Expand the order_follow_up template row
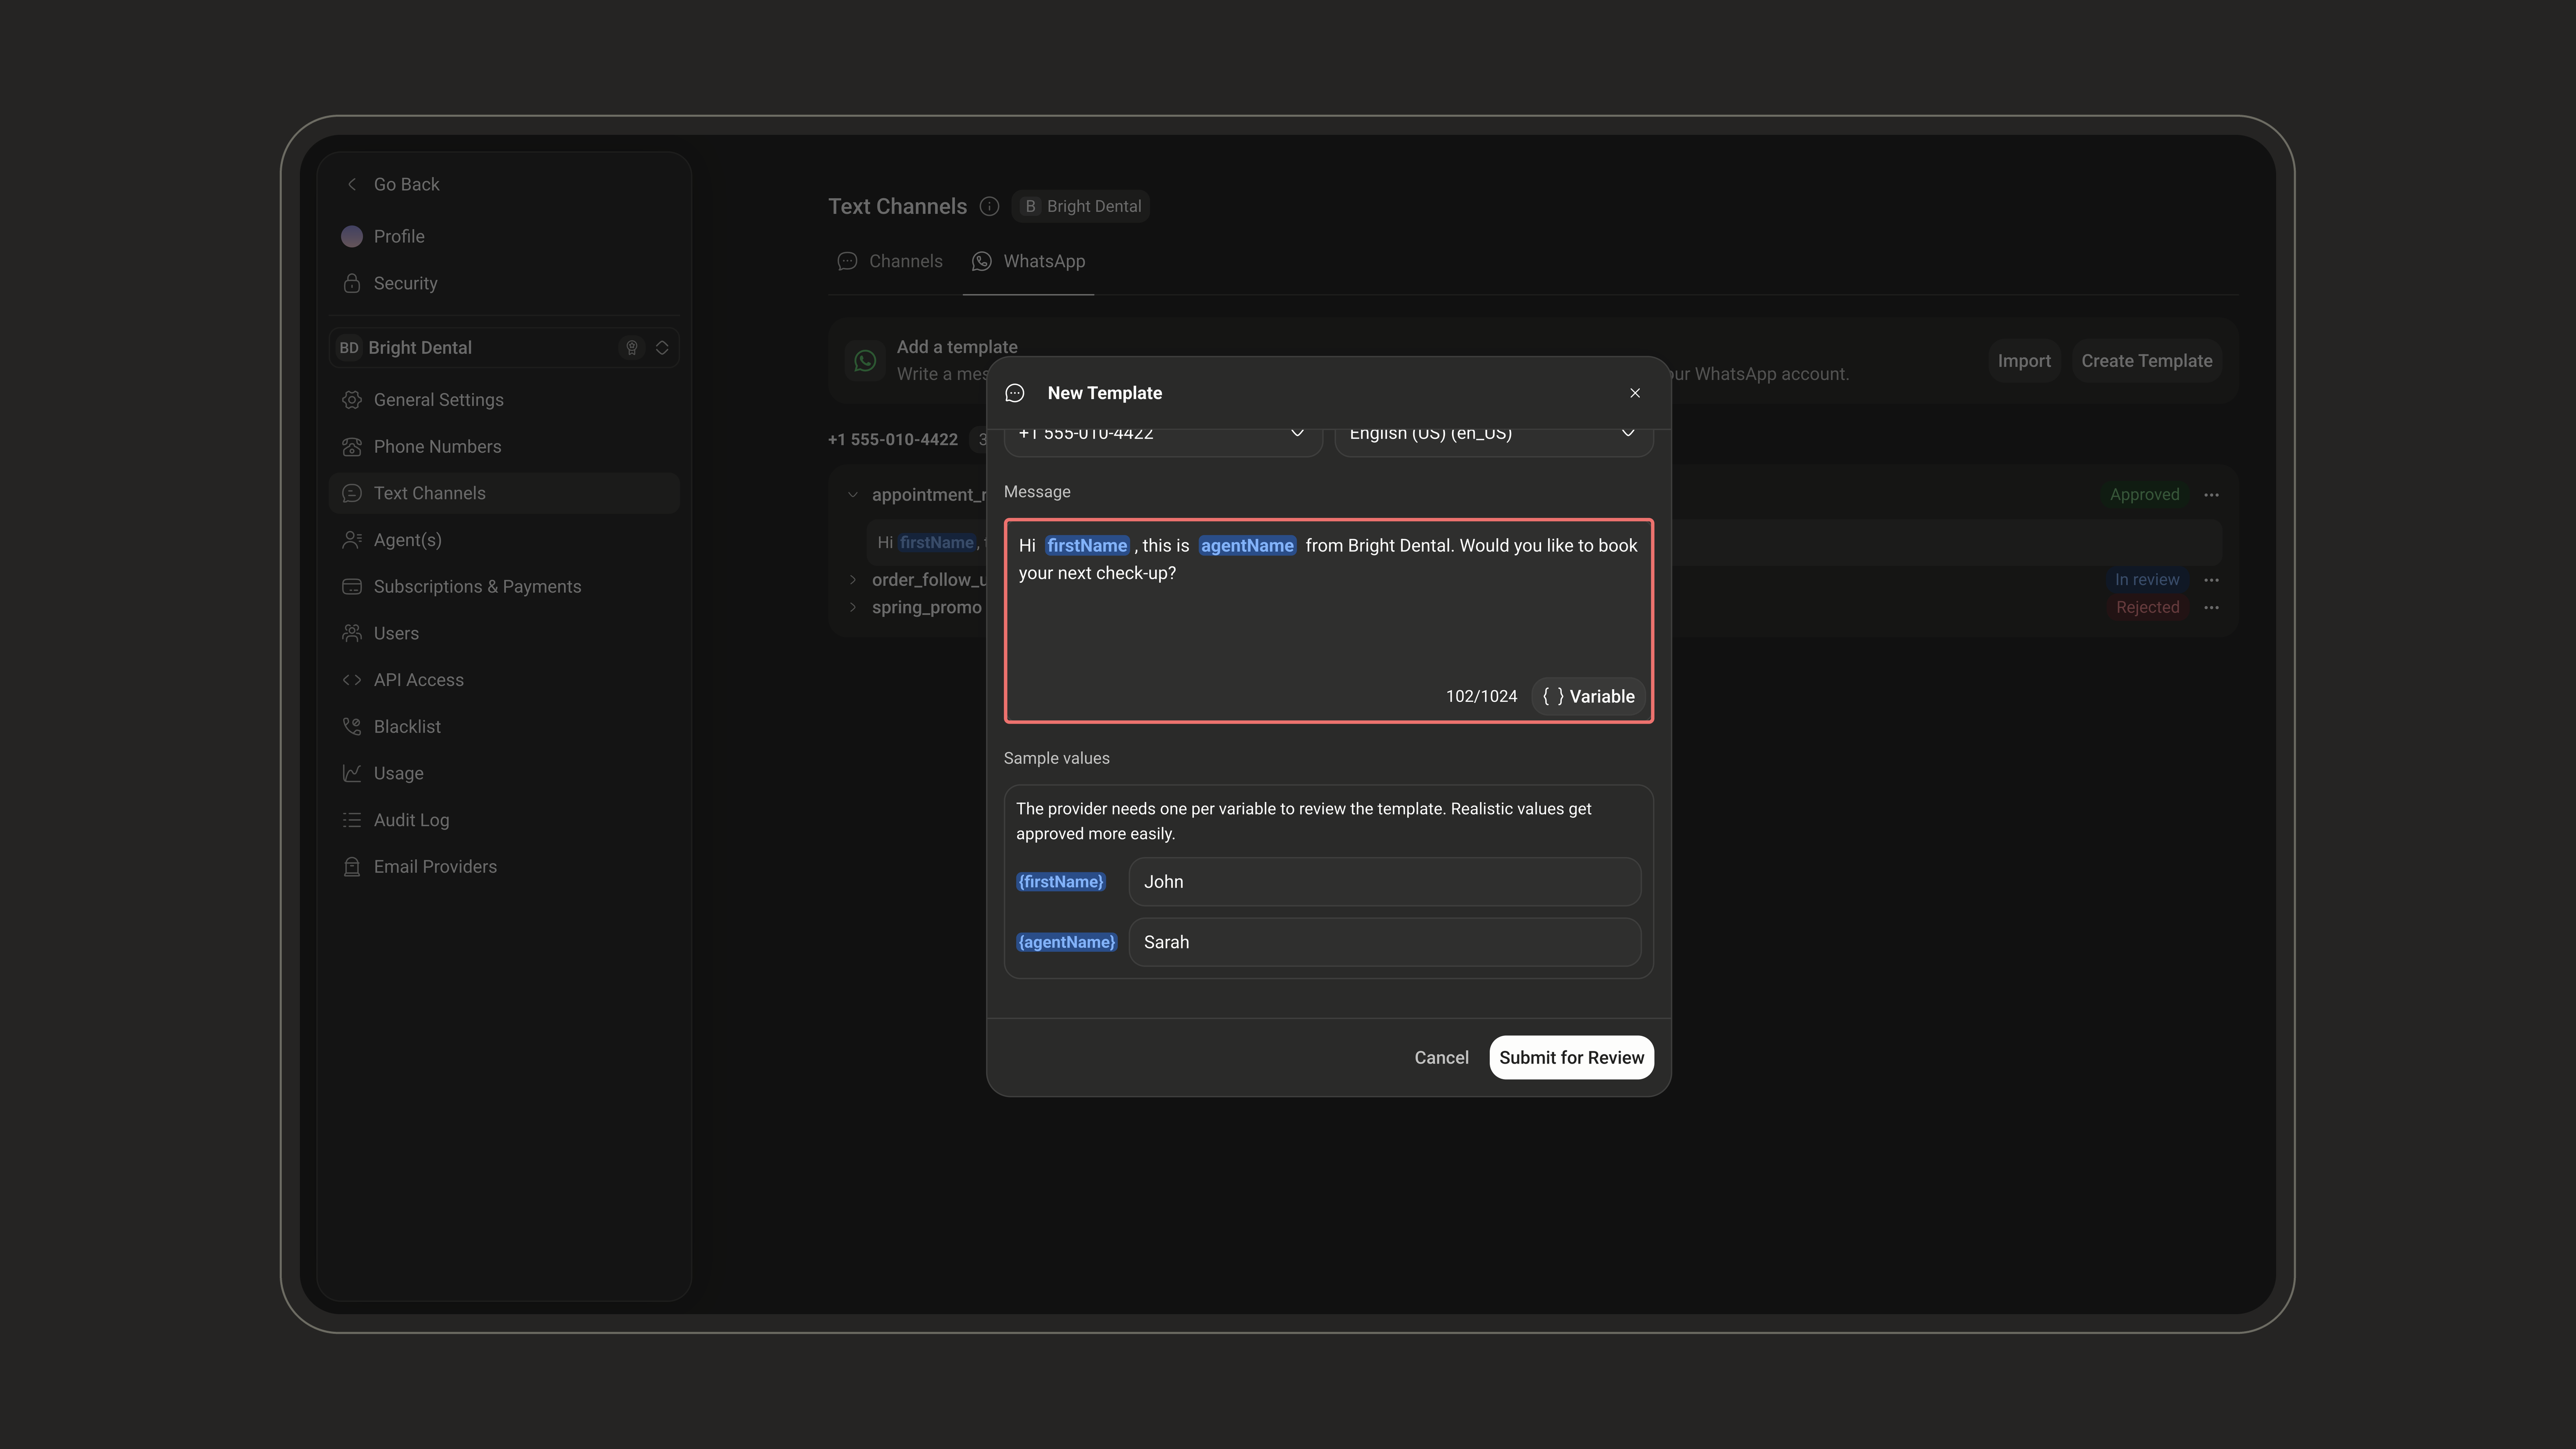The image size is (2576, 1449). pos(852,580)
